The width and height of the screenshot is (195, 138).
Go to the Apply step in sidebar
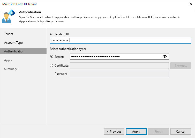[x=8, y=60]
